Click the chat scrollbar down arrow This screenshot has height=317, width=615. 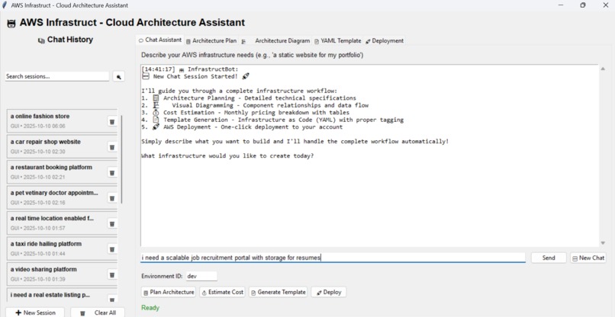tap(603, 243)
